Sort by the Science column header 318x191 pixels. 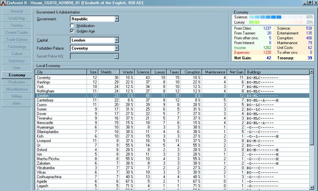coord(143,72)
